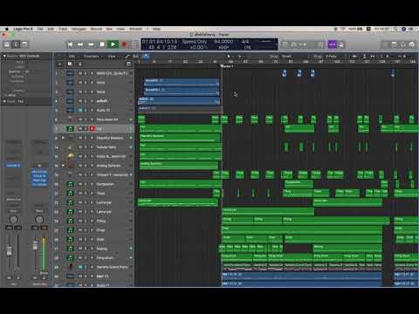This screenshot has height=314, width=419.
Task: Open the Loop Browser button
Action: click(403, 44)
